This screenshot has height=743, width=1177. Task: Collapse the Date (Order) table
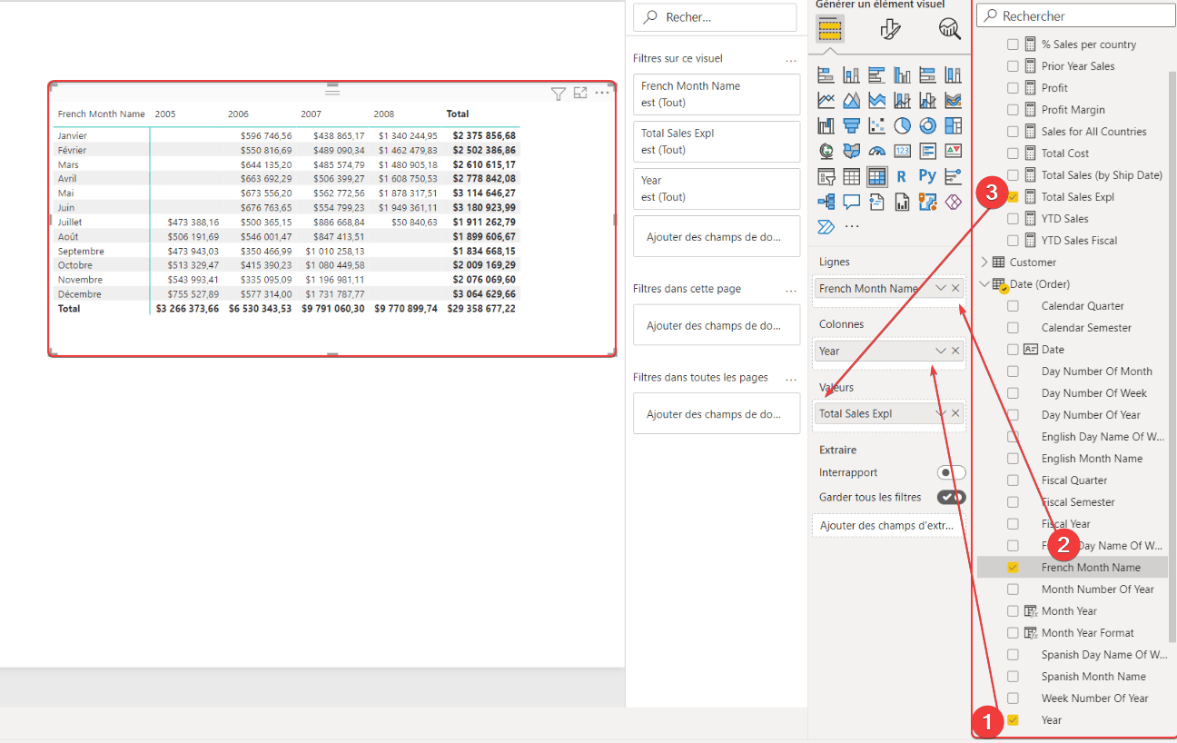(984, 283)
